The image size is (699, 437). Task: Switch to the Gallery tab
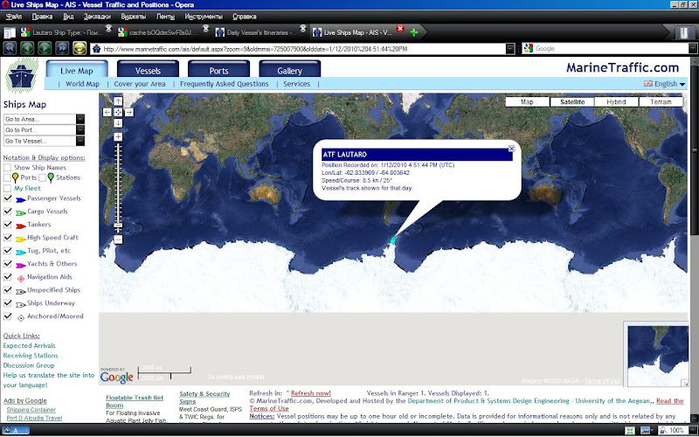(x=289, y=69)
